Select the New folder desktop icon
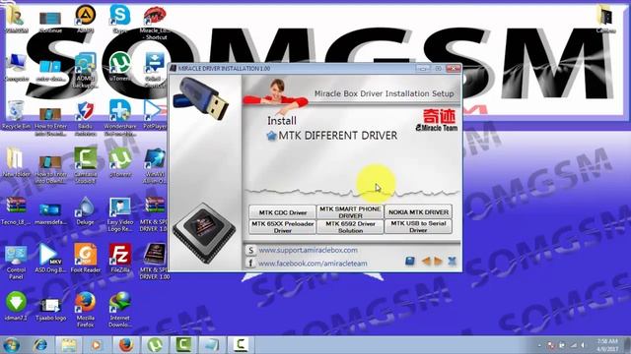The width and height of the screenshot is (631, 354). (x=16, y=162)
